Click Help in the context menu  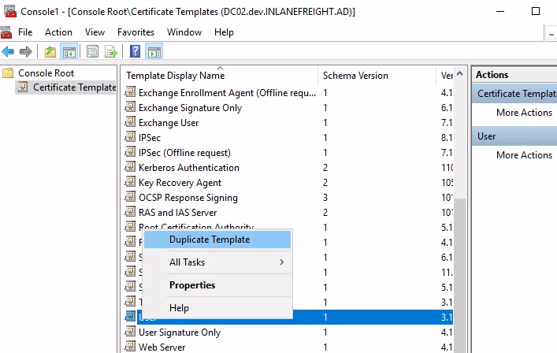coord(179,308)
